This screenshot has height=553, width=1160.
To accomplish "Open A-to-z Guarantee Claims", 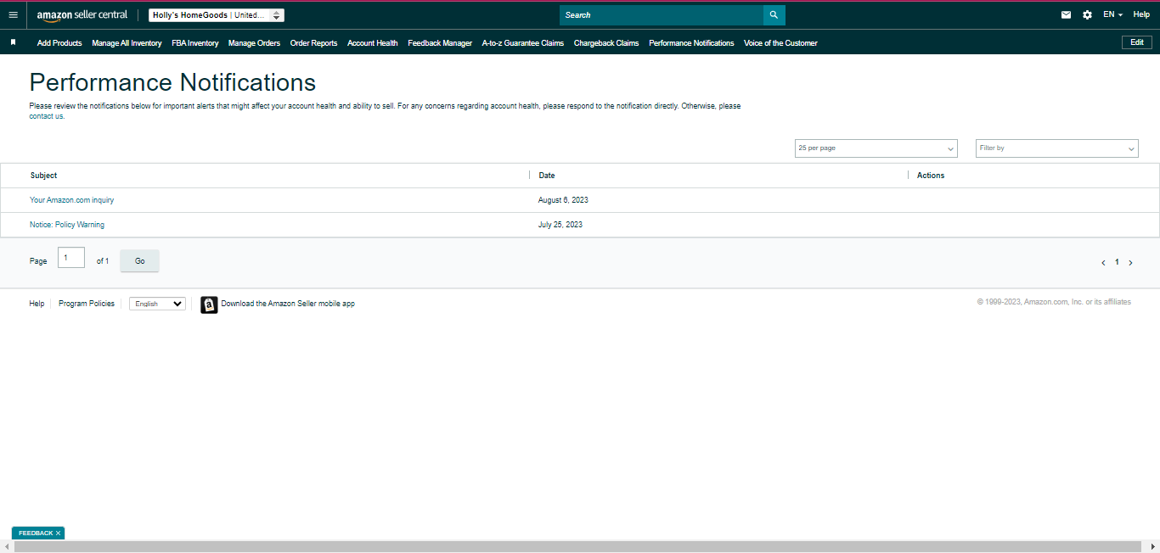I will (523, 43).
